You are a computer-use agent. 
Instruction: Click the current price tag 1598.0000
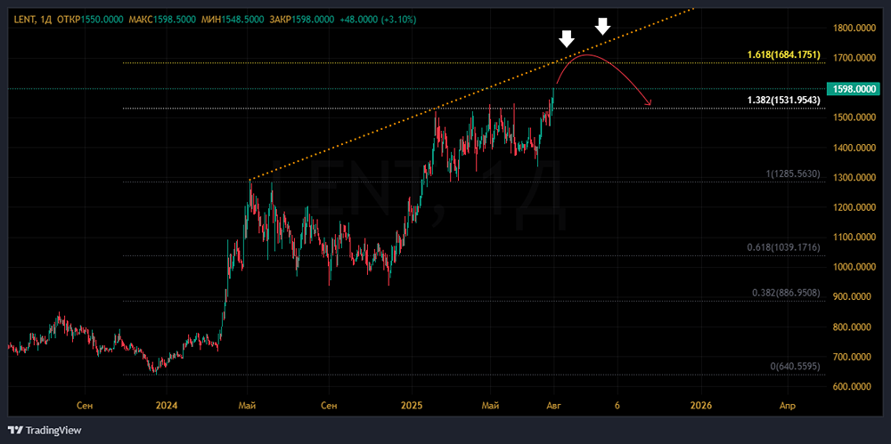coord(854,89)
